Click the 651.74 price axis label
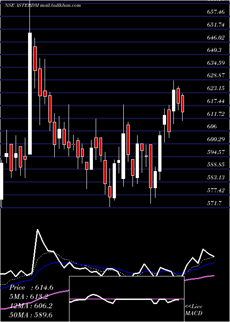Viewport: 230px width, 322px height. tap(216, 25)
